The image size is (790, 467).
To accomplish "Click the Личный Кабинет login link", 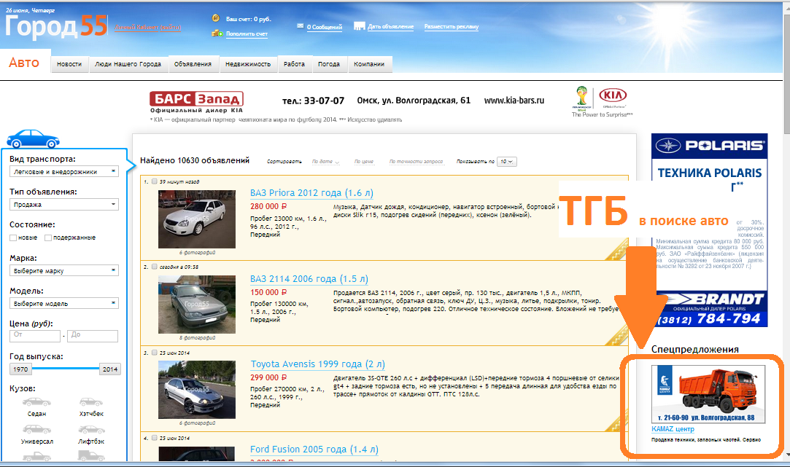I will tap(147, 27).
